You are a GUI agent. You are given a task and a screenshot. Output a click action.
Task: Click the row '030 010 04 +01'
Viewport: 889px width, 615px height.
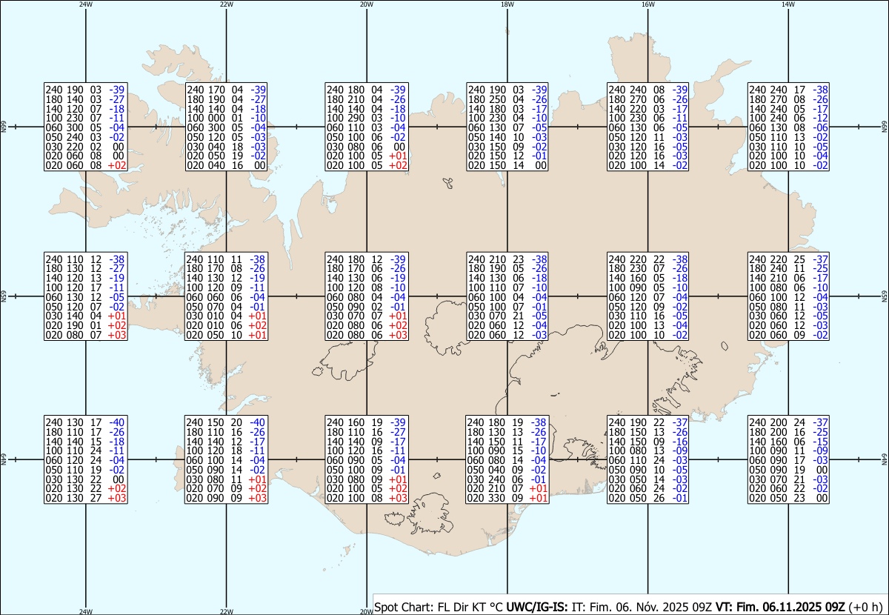pyautogui.click(x=226, y=316)
